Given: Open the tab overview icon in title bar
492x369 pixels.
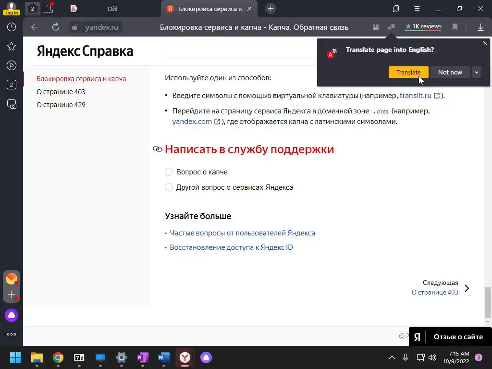Looking at the screenshot, I should [396, 9].
